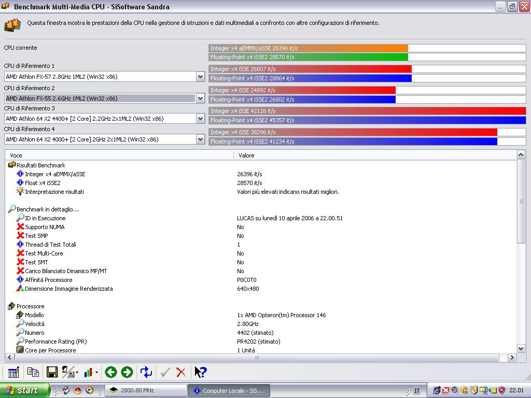
Task: Select the Performance Rating (PR) row
Action: [261, 341]
